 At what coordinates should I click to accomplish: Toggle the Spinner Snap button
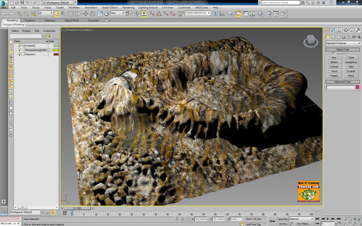[173, 14]
